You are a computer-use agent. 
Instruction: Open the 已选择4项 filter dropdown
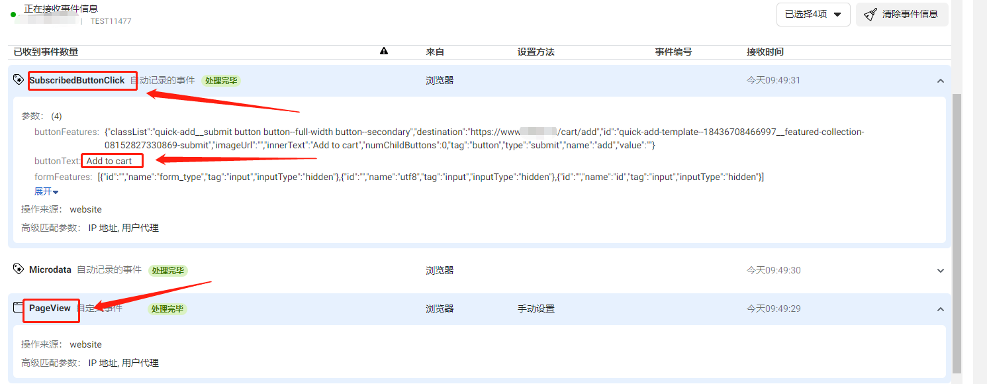coord(813,14)
